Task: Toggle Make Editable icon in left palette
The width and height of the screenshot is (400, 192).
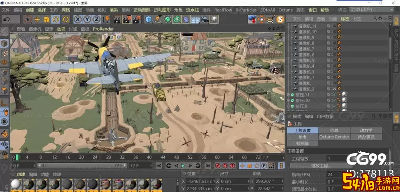Action: 4,31
